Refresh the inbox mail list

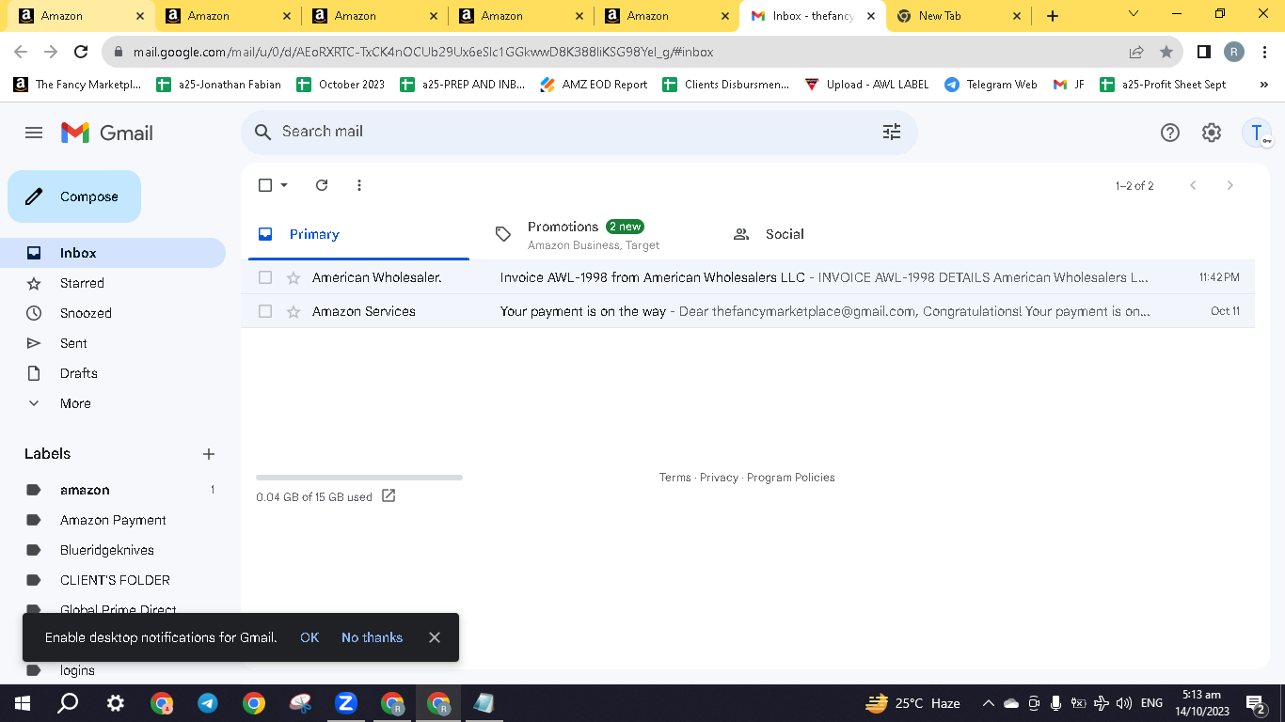tap(322, 185)
